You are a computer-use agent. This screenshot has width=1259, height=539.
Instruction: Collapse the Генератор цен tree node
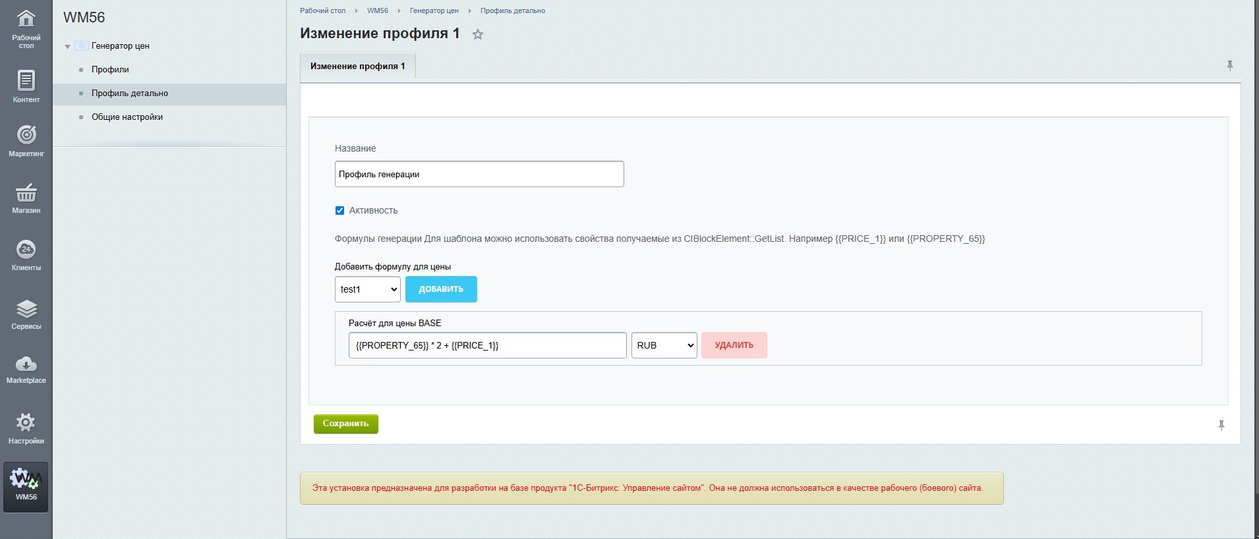[67, 47]
